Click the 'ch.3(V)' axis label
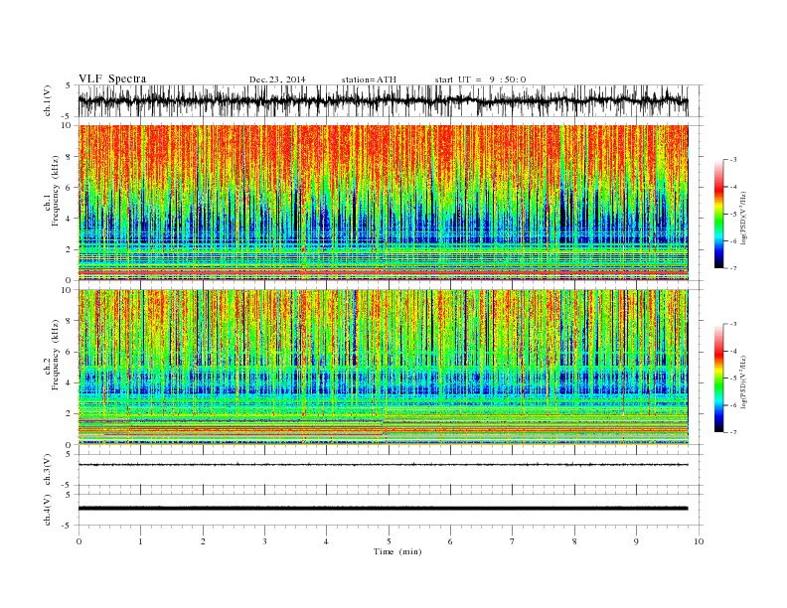The height and width of the screenshot is (608, 787). point(47,470)
